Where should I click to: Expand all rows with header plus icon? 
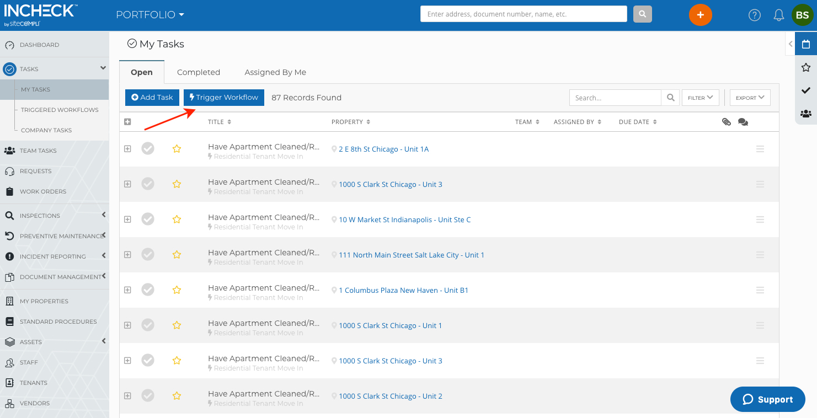[x=127, y=122]
